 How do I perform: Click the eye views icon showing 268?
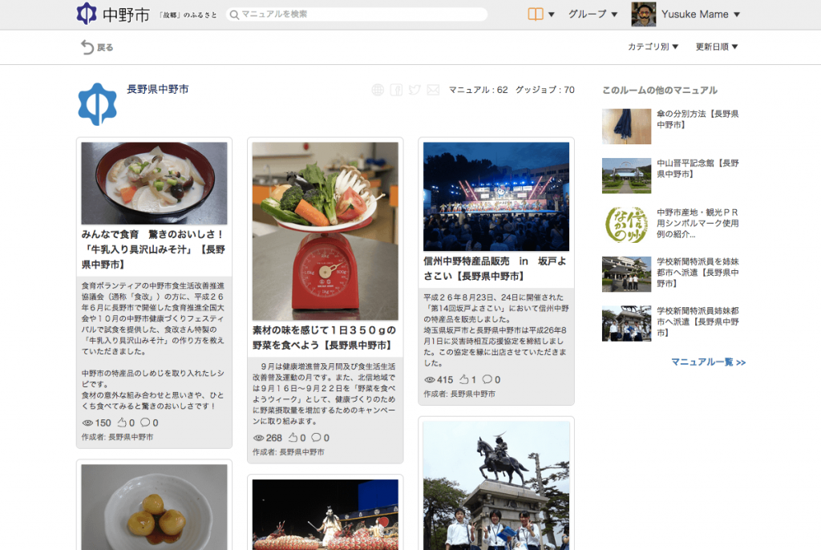coord(259,438)
